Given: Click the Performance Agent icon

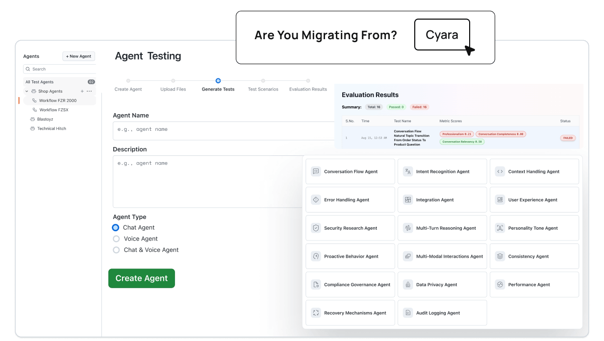Looking at the screenshot, I should (x=500, y=285).
